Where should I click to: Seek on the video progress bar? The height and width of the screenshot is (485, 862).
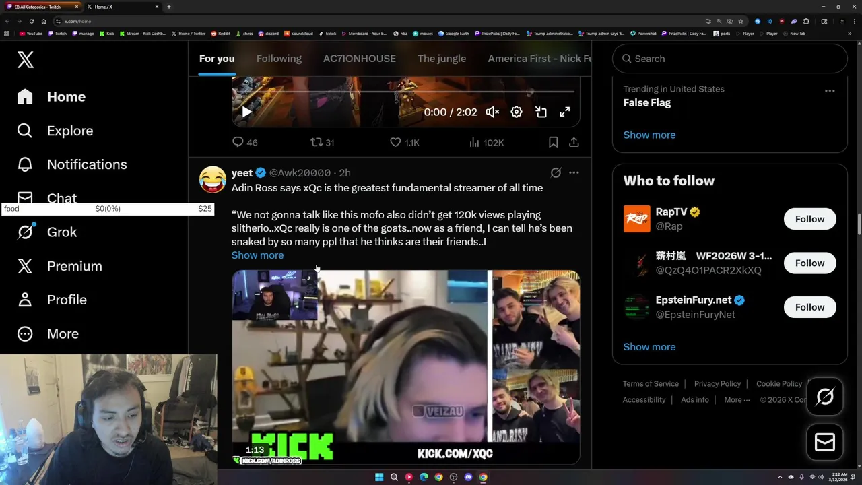(405, 92)
